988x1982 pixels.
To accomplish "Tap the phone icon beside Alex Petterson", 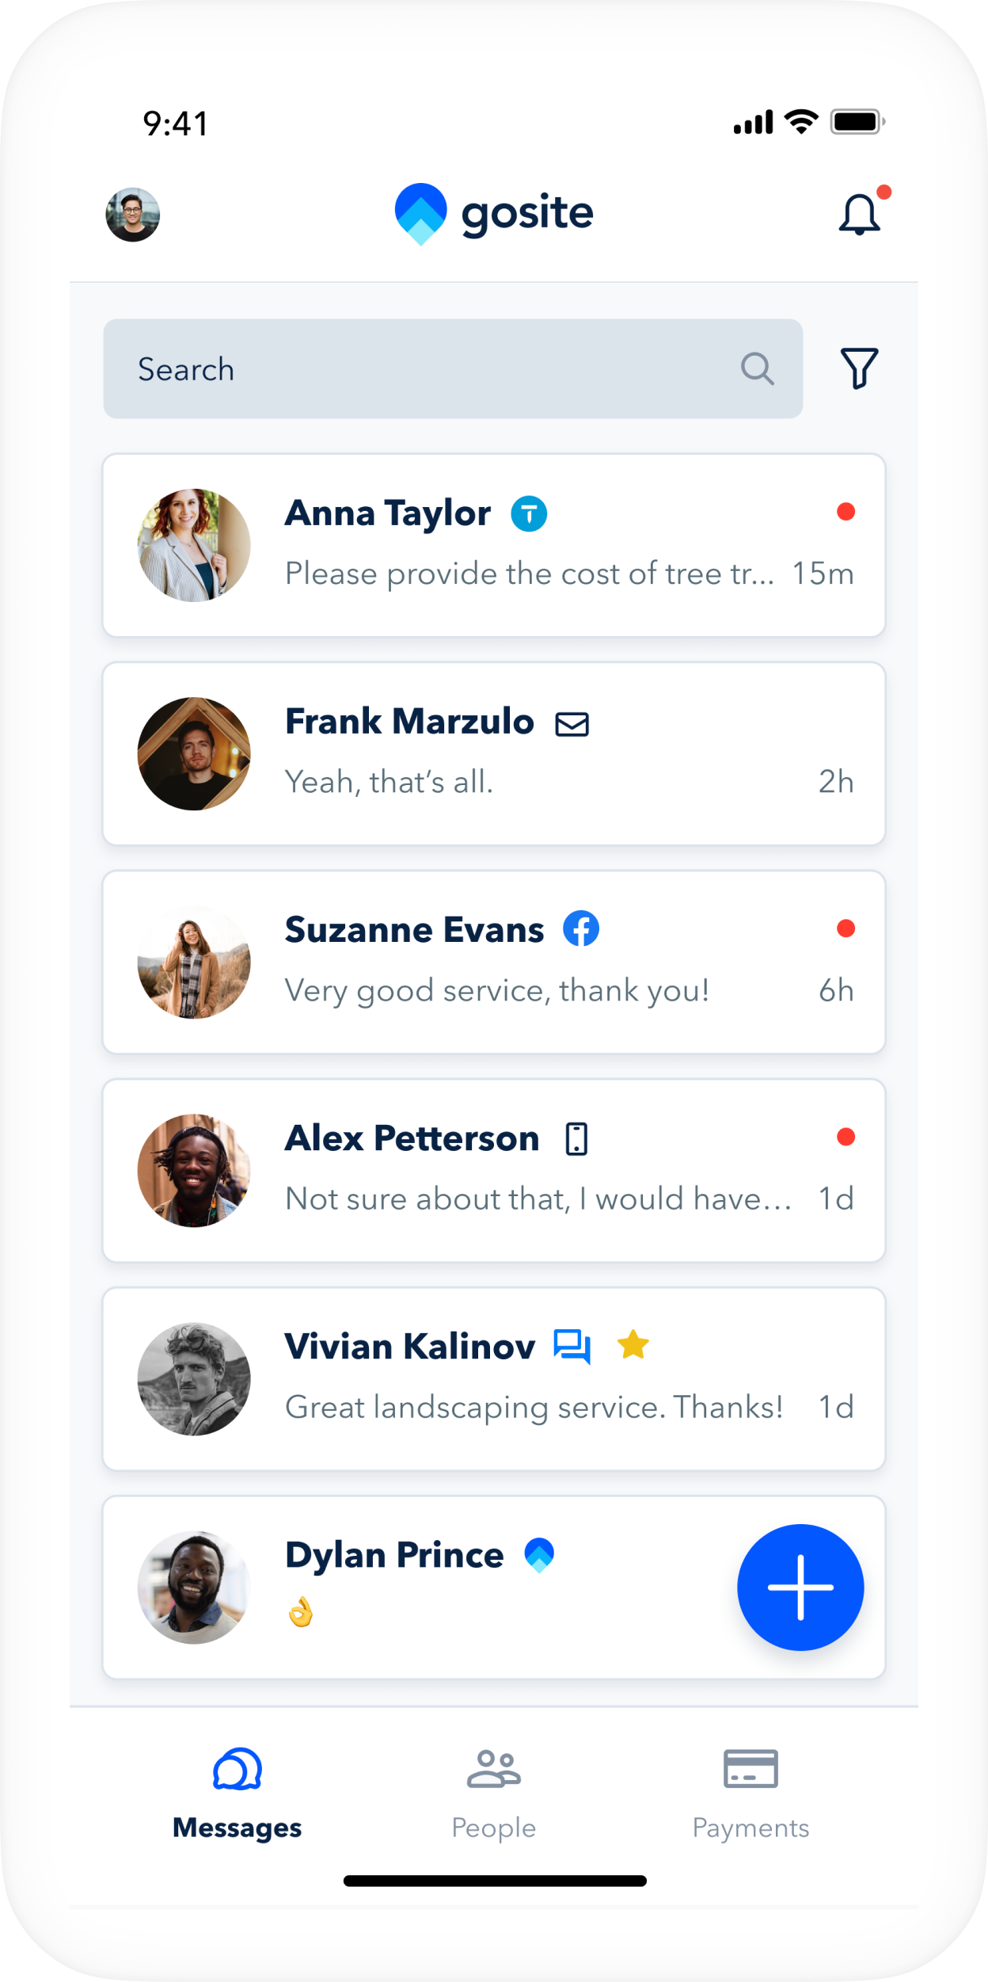I will point(576,1139).
